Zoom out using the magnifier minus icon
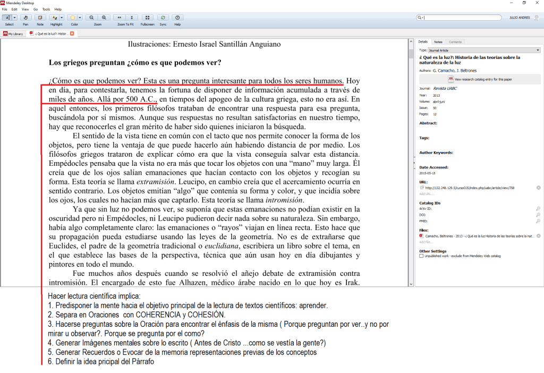 tap(92, 18)
